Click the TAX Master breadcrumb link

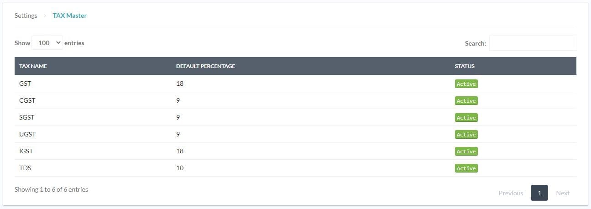click(x=69, y=16)
